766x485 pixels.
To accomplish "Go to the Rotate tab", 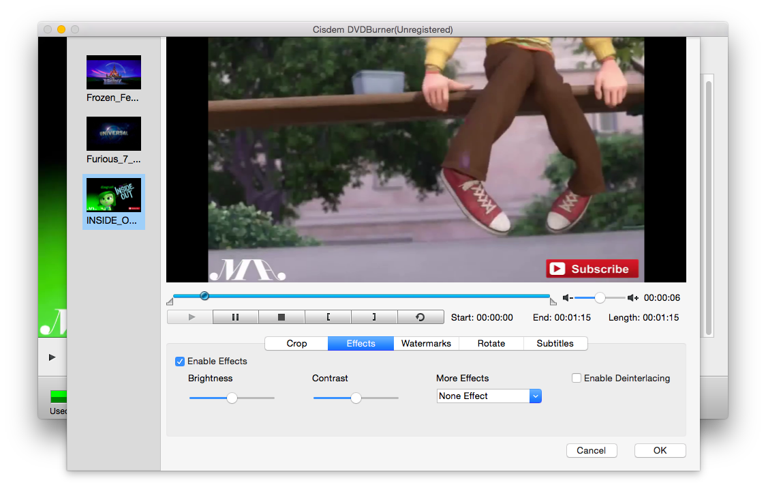I will pos(491,343).
